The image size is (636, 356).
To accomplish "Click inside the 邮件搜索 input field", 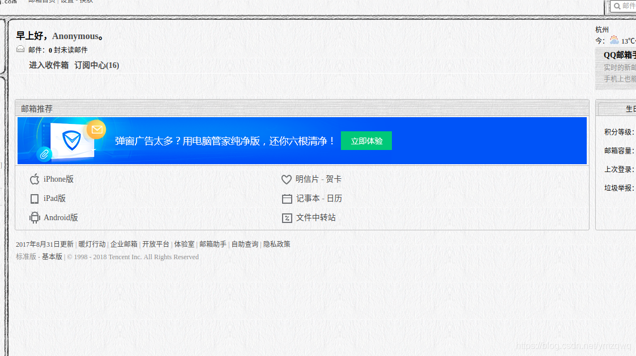I will 630,6.
